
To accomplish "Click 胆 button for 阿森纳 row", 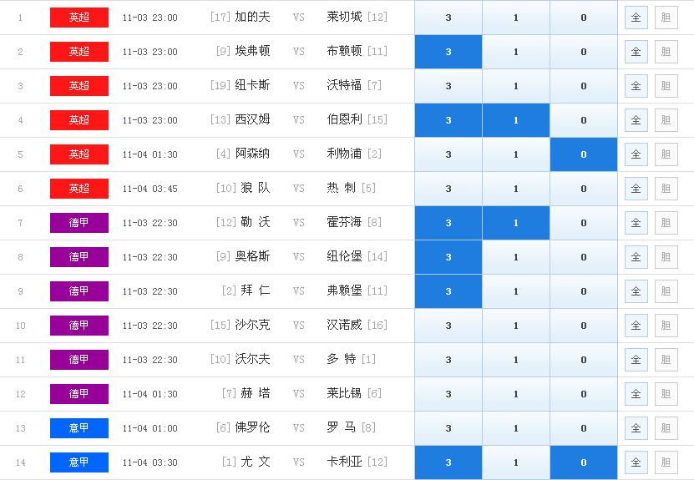I will click(x=666, y=154).
